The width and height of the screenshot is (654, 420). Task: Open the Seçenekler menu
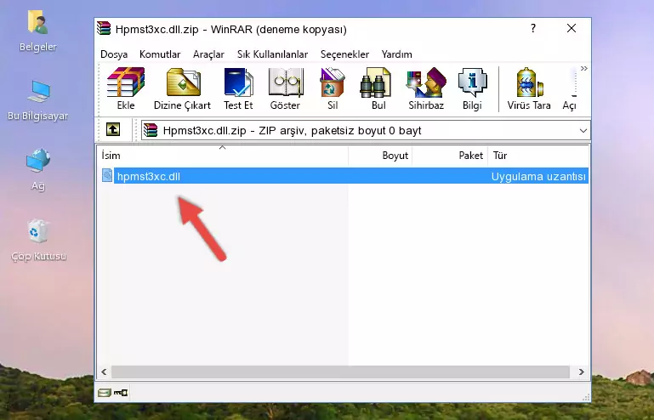click(x=344, y=54)
